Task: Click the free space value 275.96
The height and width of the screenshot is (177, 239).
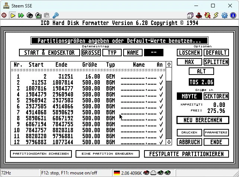Action: 216,111
